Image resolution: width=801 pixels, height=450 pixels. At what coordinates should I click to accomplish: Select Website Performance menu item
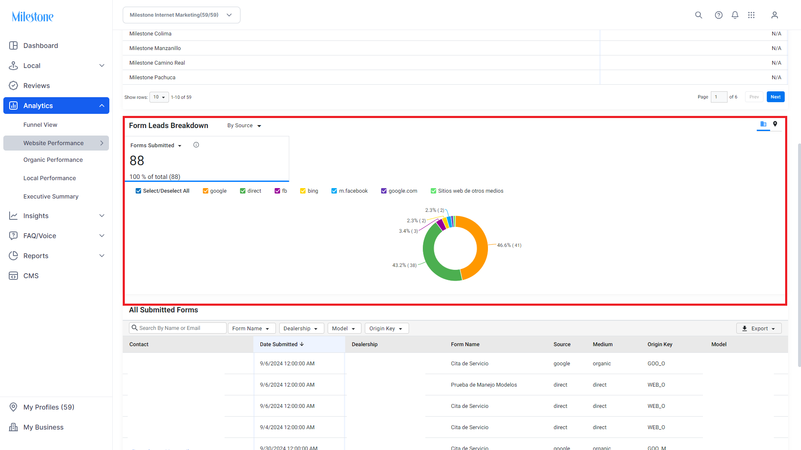(x=56, y=143)
